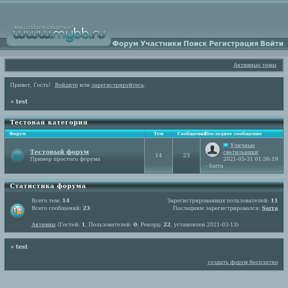This screenshot has height=288, width=288.
Task: Click the Тем column header
Action: coord(158,134)
